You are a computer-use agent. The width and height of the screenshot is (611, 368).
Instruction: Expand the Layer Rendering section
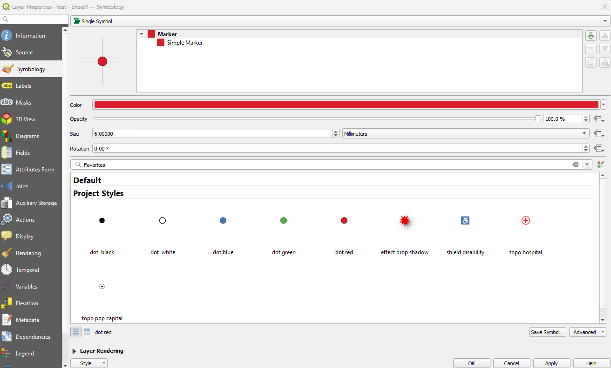[75, 351]
